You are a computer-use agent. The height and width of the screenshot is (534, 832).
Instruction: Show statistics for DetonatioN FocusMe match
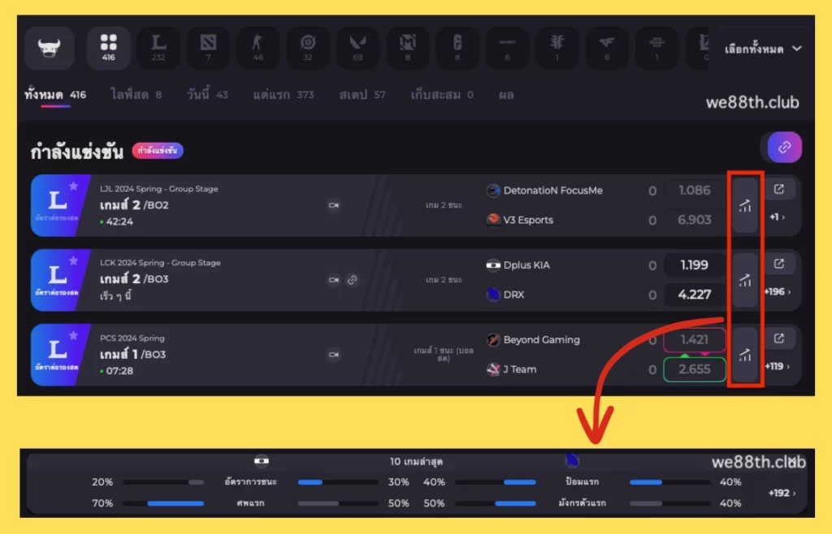point(745,205)
